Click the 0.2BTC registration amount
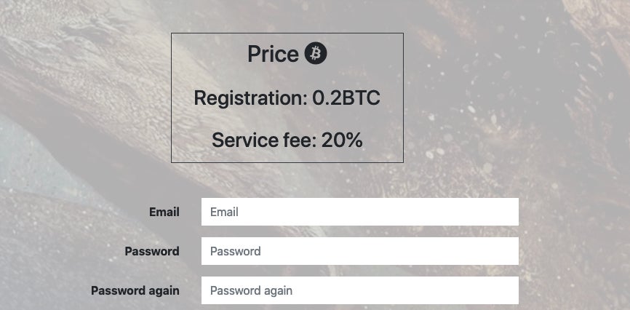 (x=346, y=98)
